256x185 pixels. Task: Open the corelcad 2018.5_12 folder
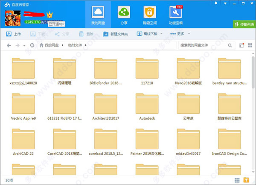106,142
